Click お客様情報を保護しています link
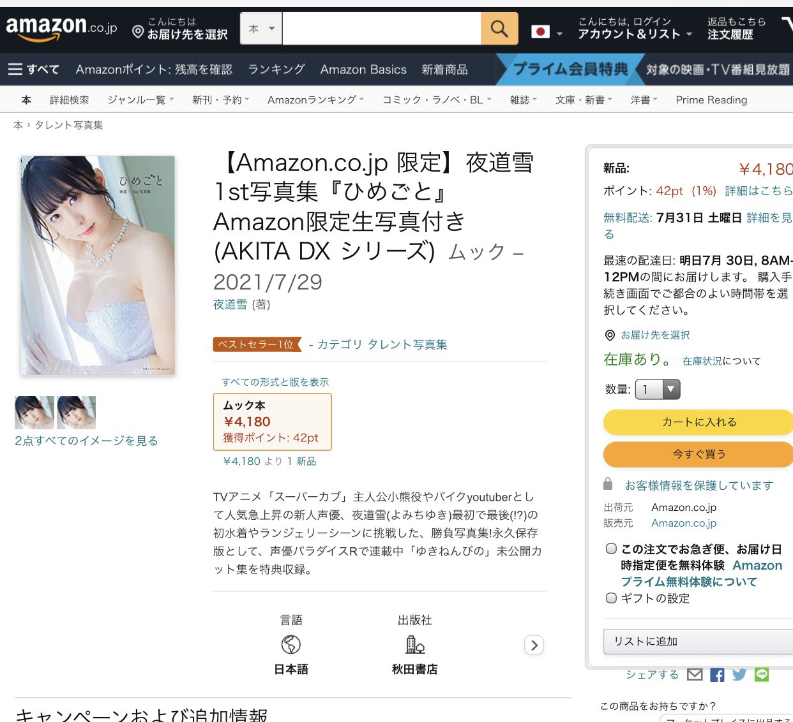 coord(699,485)
